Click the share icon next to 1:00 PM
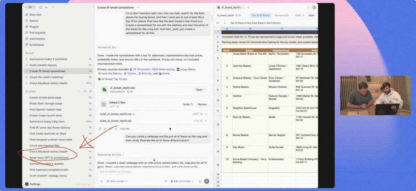Screen dimensions: 416x191 coord(115,129)
